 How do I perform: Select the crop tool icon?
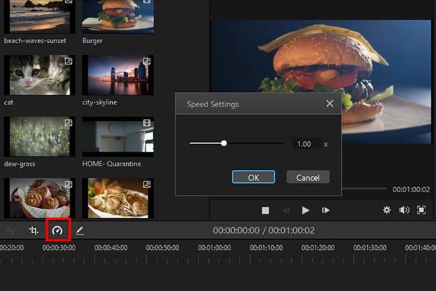pyautogui.click(x=34, y=230)
